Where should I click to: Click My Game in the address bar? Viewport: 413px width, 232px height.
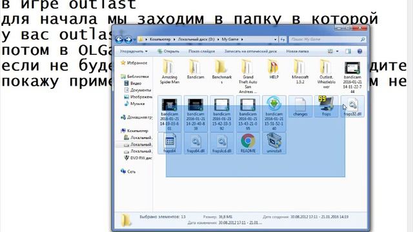(x=230, y=39)
